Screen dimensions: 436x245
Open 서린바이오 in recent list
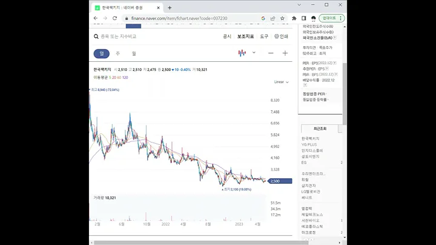(310, 221)
